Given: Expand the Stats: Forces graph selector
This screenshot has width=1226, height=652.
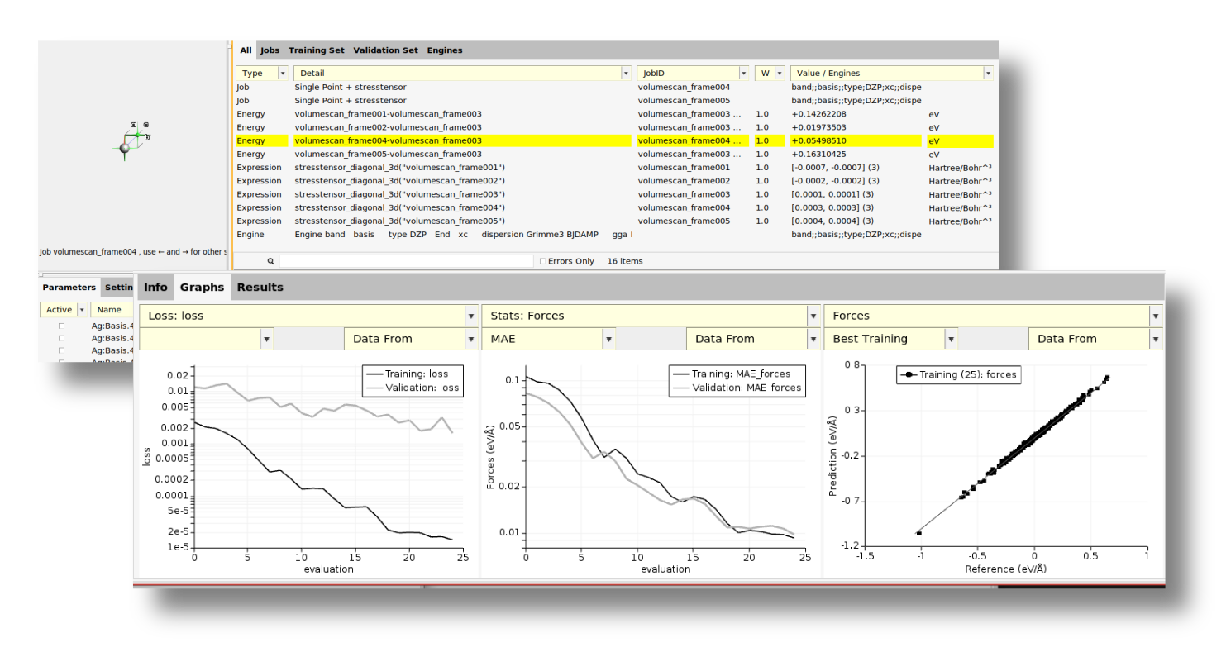Looking at the screenshot, I should [x=813, y=316].
